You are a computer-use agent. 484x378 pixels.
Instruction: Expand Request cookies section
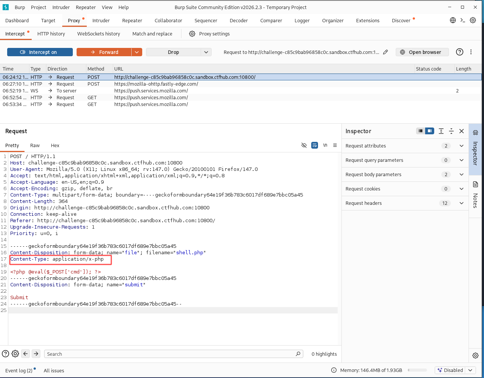coord(405,189)
